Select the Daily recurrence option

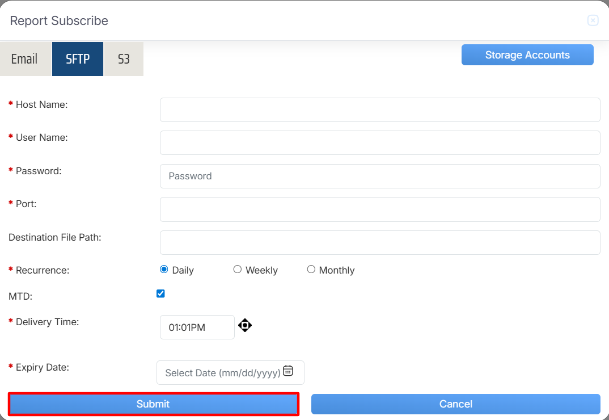coord(164,270)
